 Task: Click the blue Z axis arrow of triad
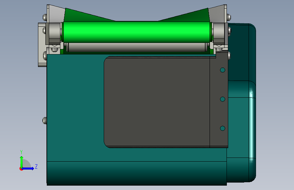tap(28, 168)
